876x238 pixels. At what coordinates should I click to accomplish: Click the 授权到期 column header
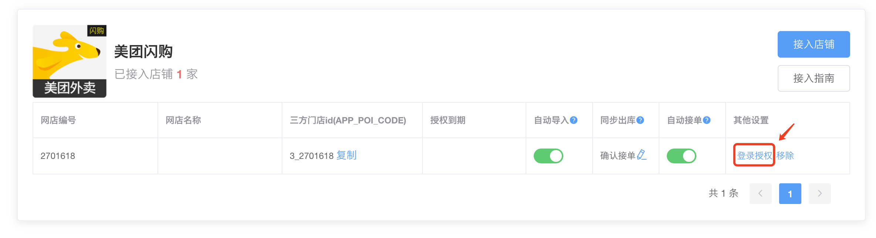coord(448,120)
